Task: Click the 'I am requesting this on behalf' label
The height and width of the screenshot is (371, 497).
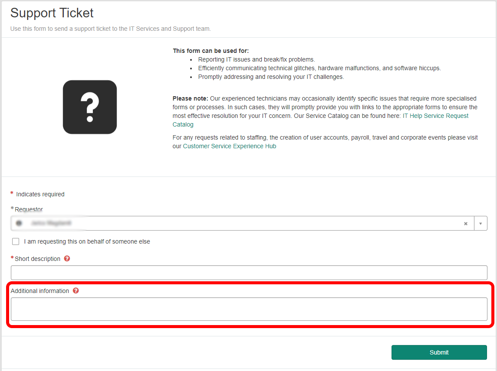Action: click(x=87, y=241)
